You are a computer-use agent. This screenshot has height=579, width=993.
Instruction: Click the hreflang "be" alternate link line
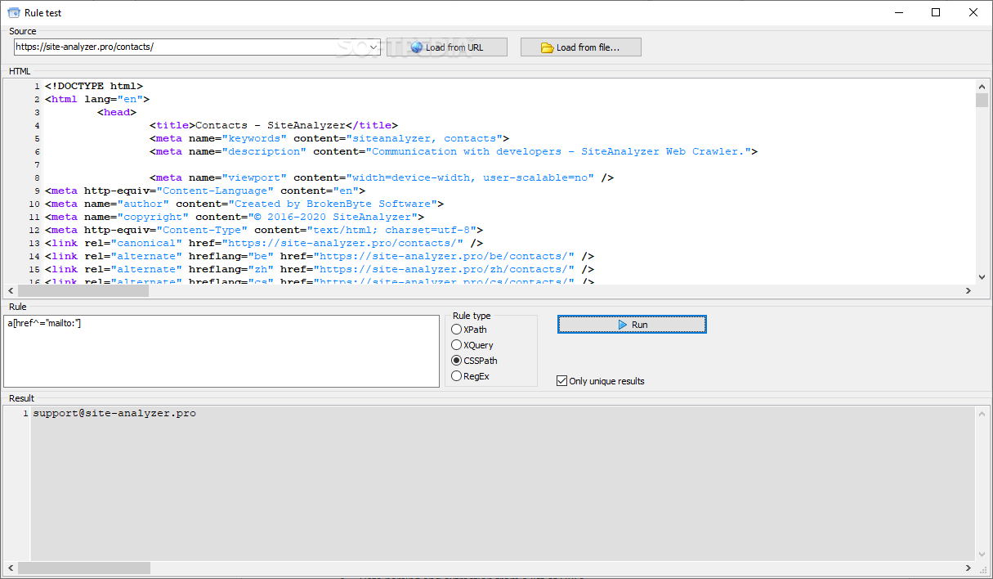320,256
